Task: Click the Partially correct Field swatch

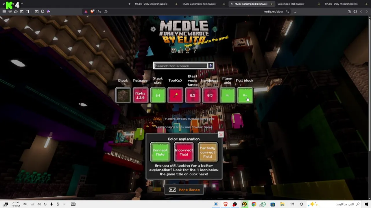Action: tap(207, 152)
